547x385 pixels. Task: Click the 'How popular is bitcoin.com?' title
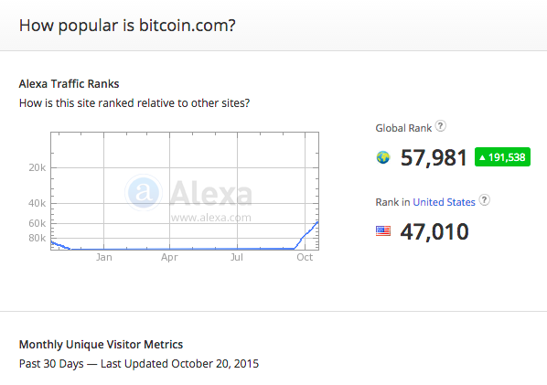pos(127,26)
